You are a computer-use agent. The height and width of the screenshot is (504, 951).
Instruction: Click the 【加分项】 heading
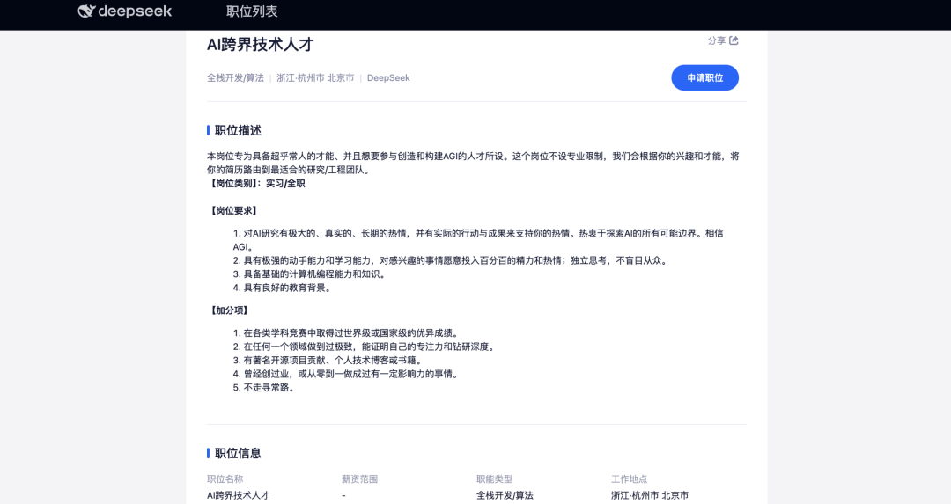coord(229,310)
